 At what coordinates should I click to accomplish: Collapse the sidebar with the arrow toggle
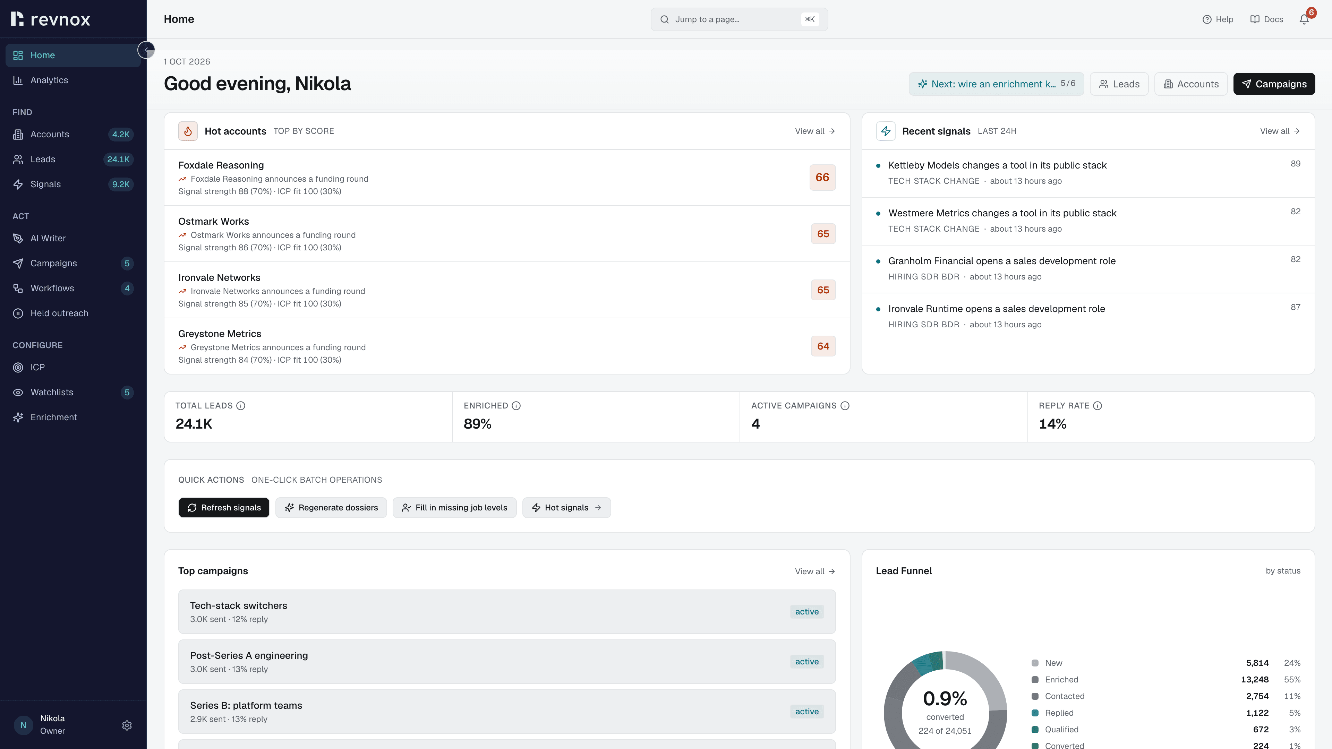[146, 50]
